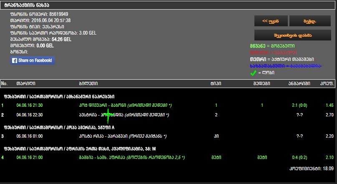The height and width of the screenshot is (184, 337).
Task: Select the 'ანგარიში' column header
Action: point(299,83)
